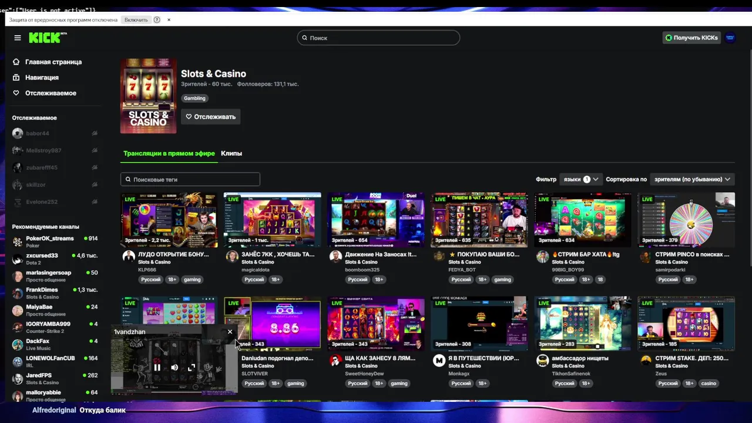Click the Gambling category tag
This screenshot has width=752, height=423.
(194, 98)
